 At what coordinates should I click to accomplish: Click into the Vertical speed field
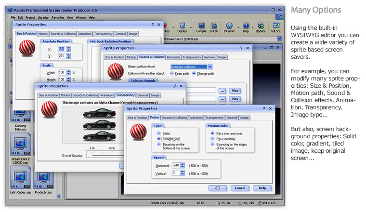click(176, 173)
